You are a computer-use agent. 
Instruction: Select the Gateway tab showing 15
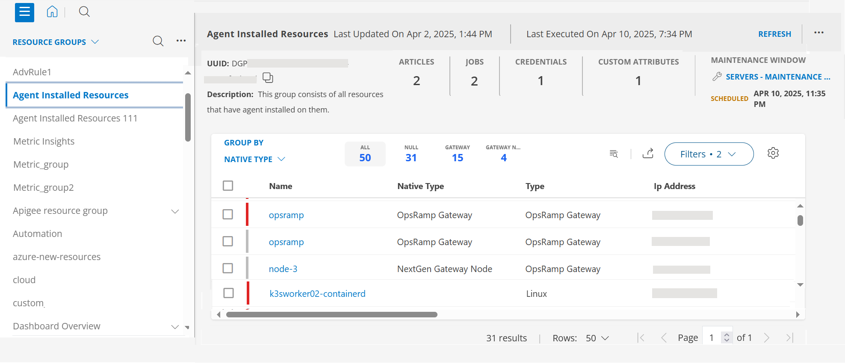(x=457, y=154)
